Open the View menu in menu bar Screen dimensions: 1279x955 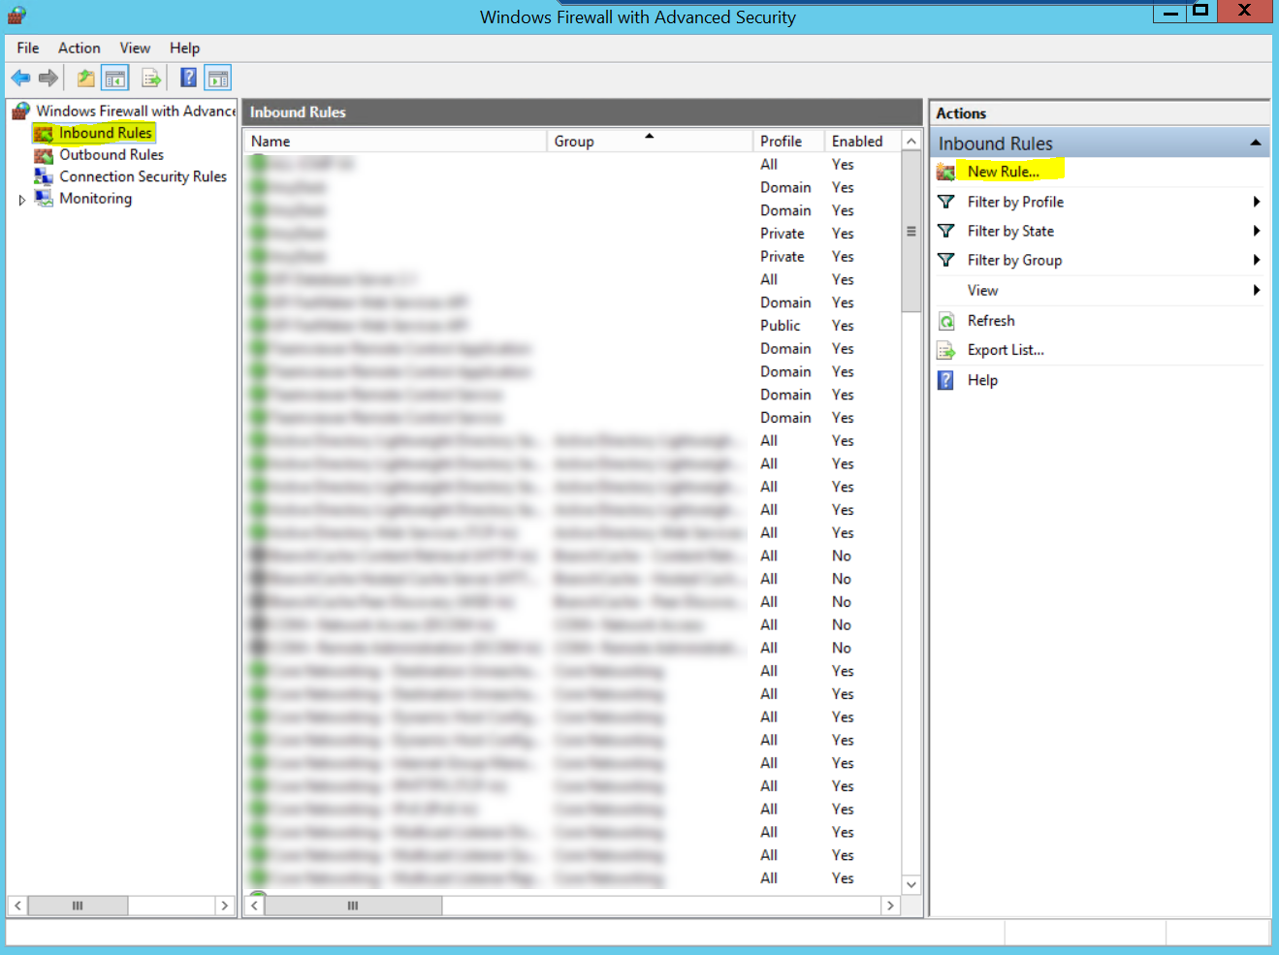pos(135,48)
